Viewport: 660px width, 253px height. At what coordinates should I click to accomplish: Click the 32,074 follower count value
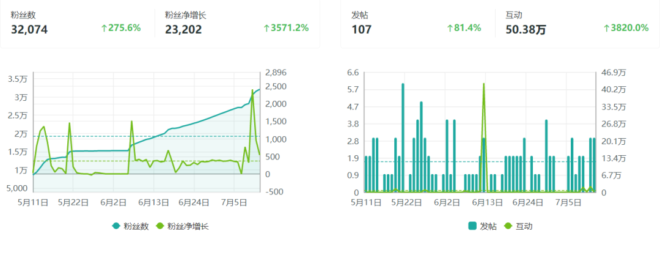pyautogui.click(x=29, y=29)
